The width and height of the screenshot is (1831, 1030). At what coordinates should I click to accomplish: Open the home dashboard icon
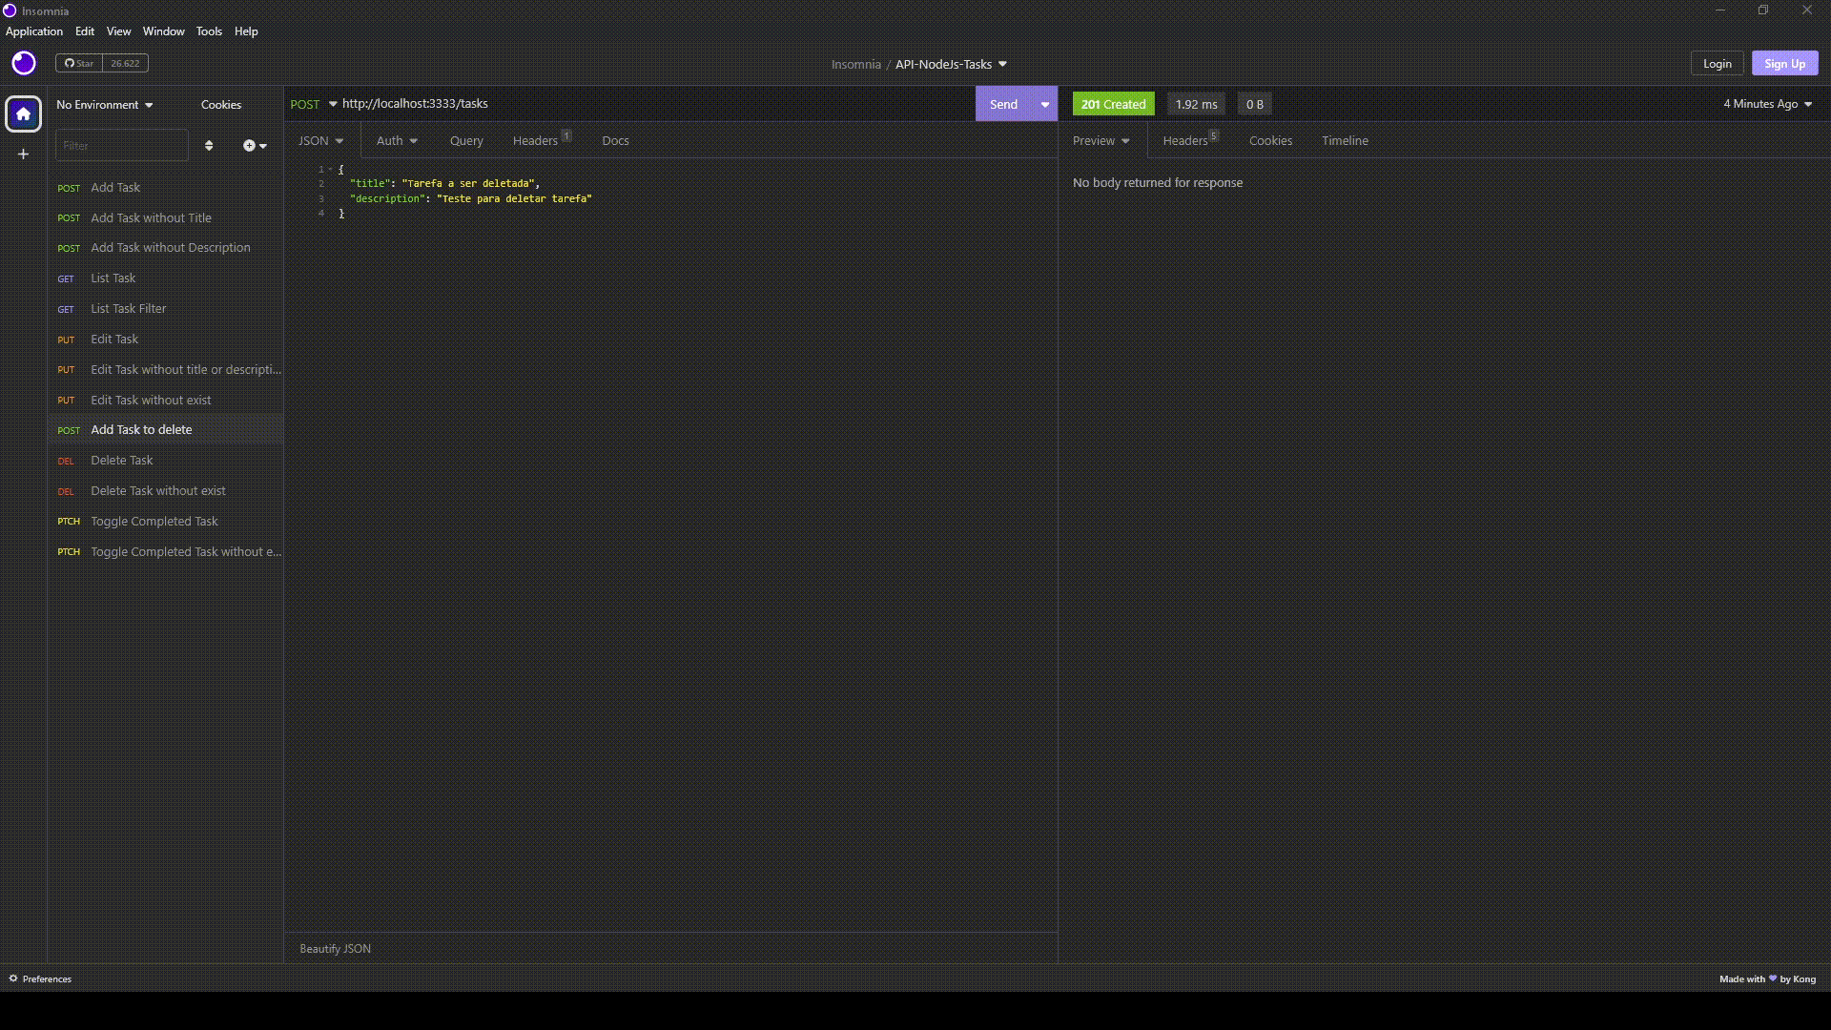pos(24,113)
